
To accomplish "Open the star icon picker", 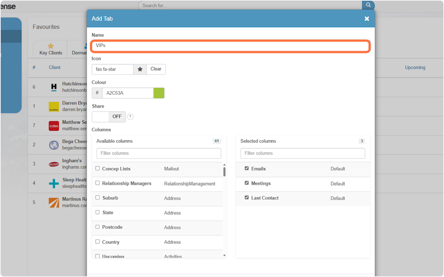I will pyautogui.click(x=140, y=69).
